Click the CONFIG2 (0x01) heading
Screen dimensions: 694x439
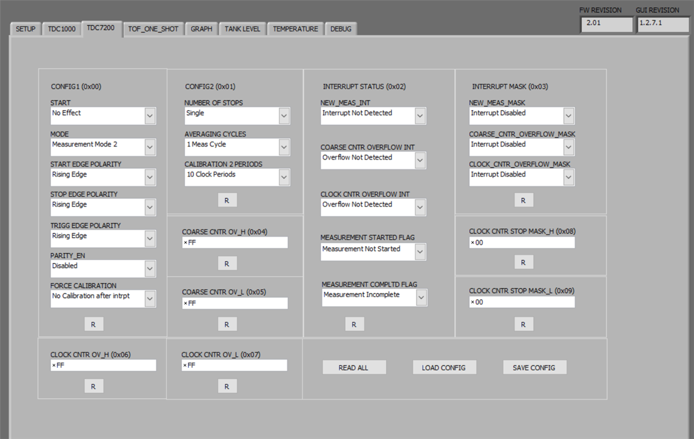tap(210, 87)
